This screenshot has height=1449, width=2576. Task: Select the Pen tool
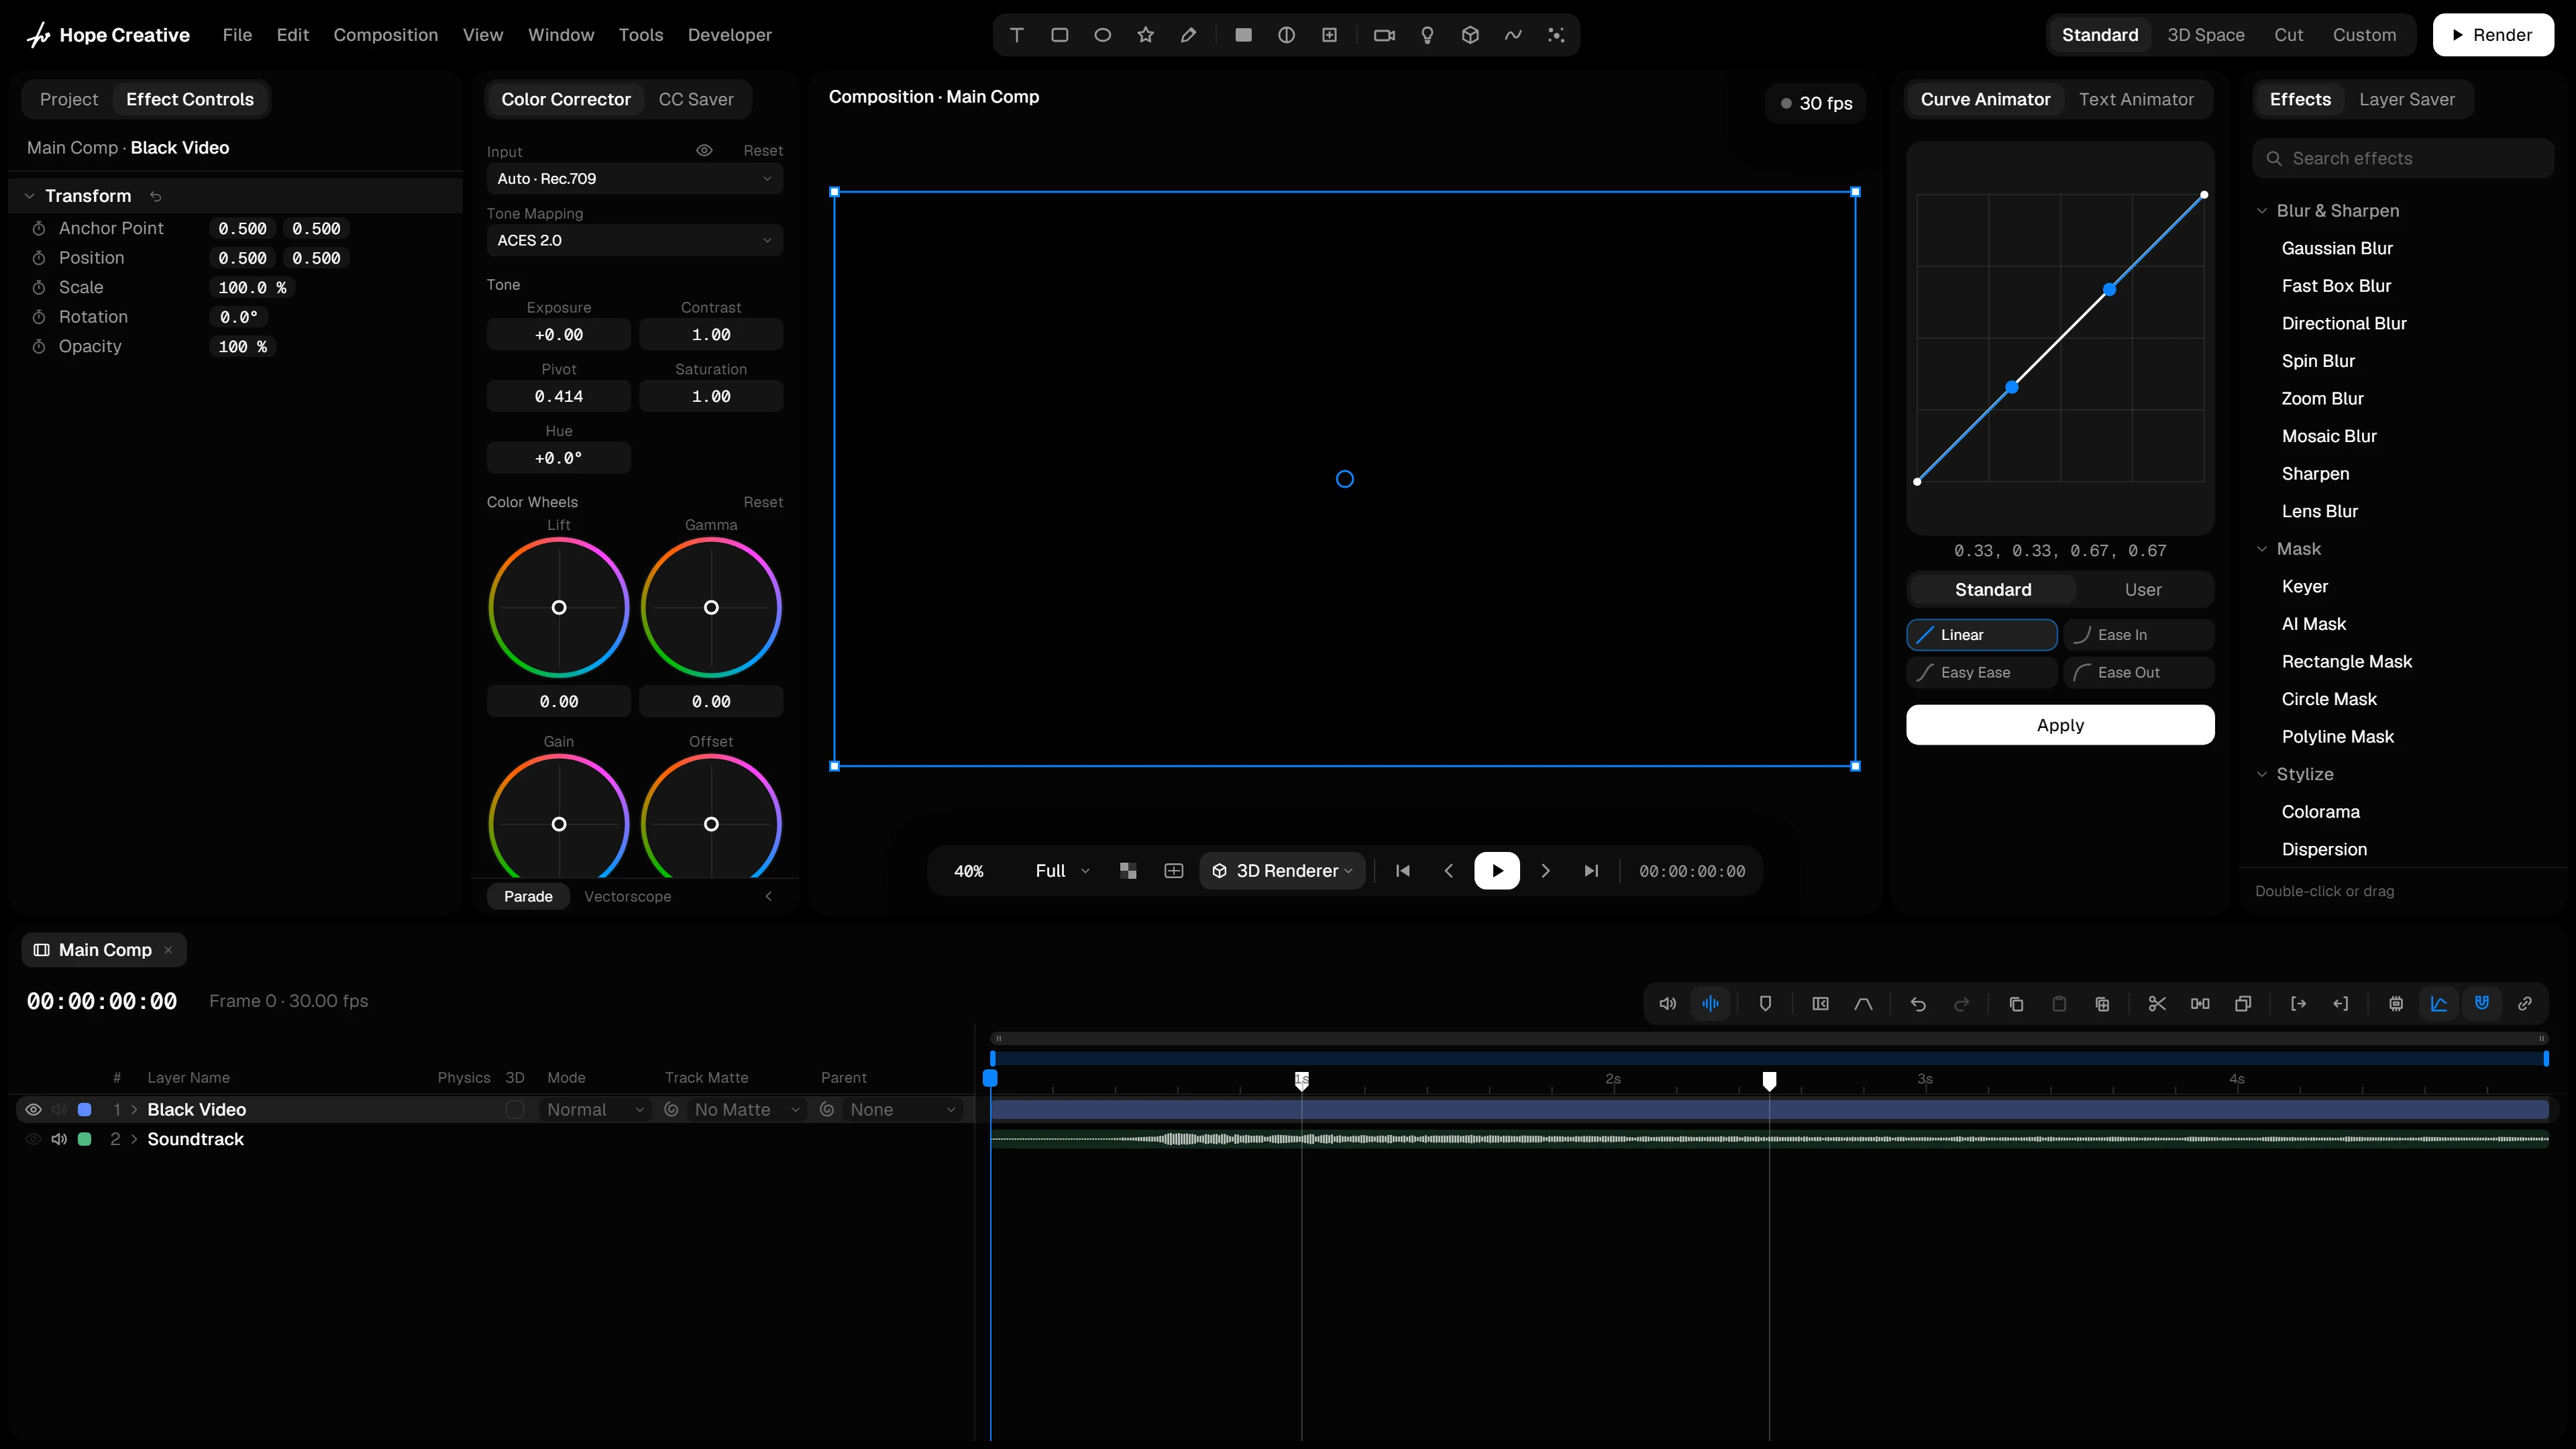click(1188, 35)
